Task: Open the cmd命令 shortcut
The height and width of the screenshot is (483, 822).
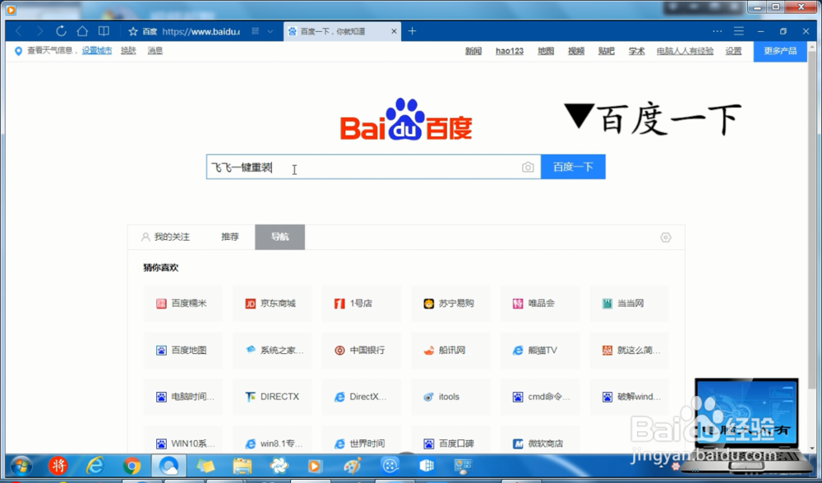Action: [540, 397]
